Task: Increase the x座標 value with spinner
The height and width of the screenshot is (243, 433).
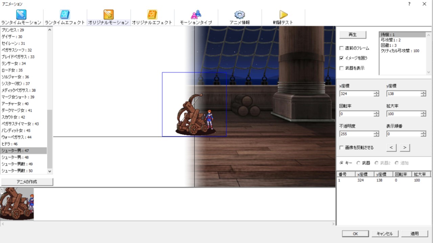Action: pyautogui.click(x=376, y=92)
